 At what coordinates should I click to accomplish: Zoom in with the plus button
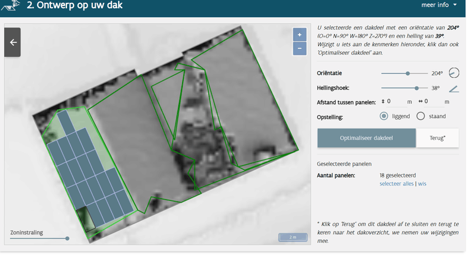click(300, 35)
